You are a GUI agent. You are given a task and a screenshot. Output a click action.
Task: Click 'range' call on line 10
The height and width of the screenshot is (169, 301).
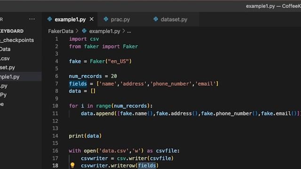(103, 106)
